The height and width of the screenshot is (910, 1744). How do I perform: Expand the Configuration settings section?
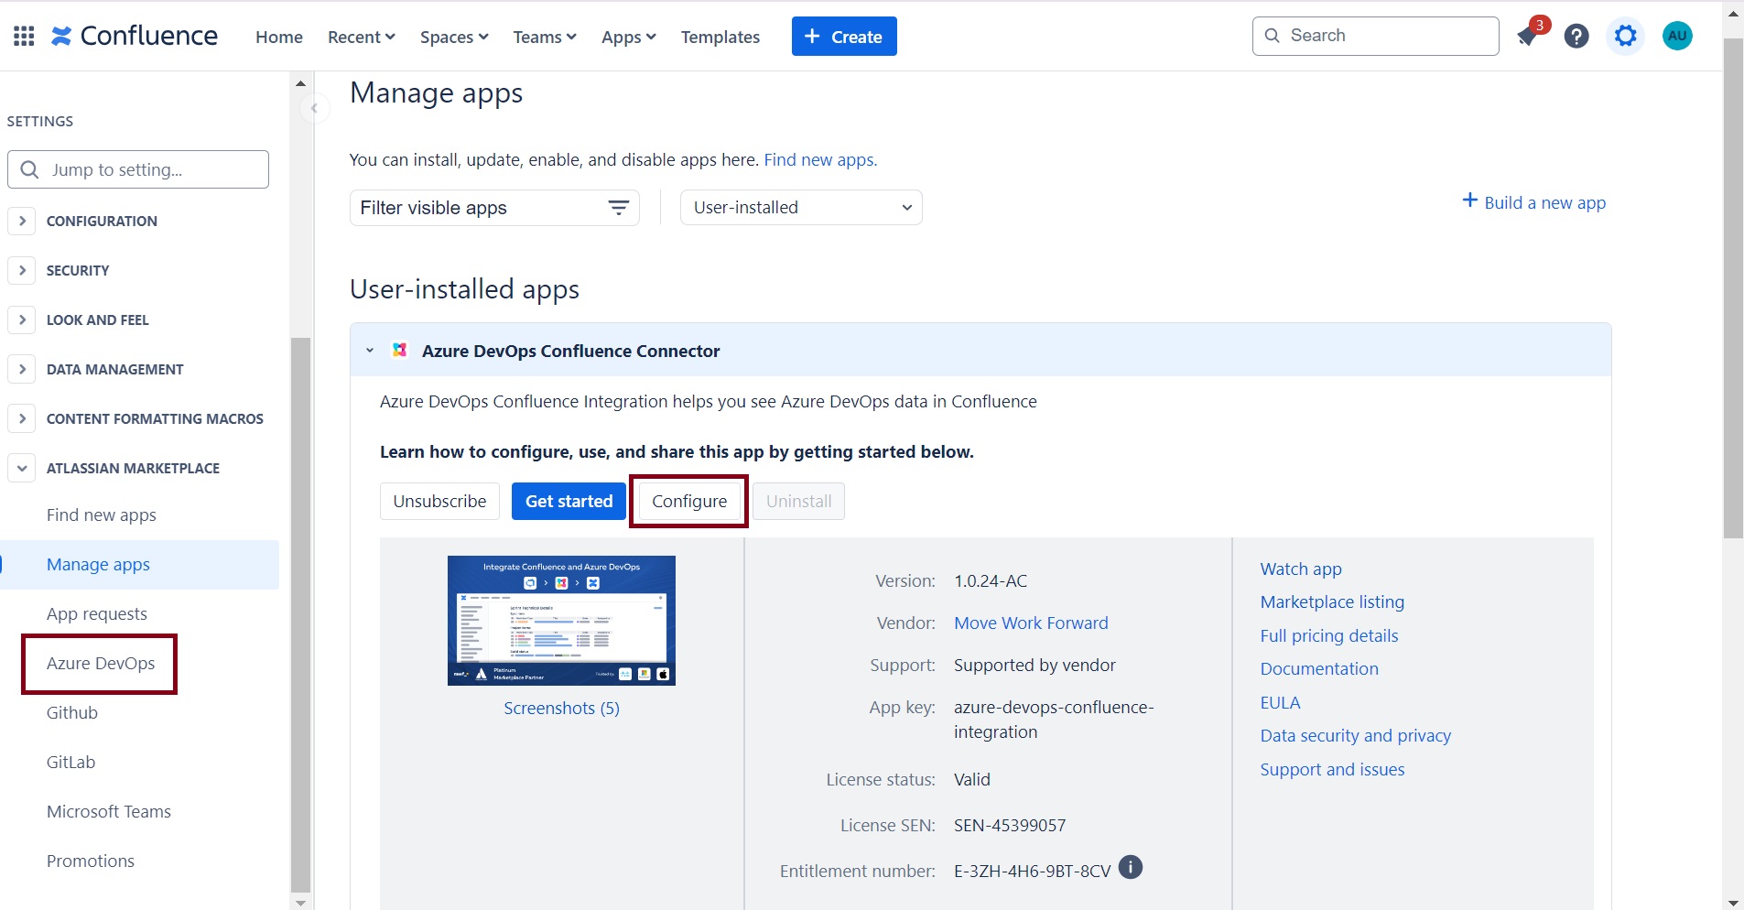(22, 221)
